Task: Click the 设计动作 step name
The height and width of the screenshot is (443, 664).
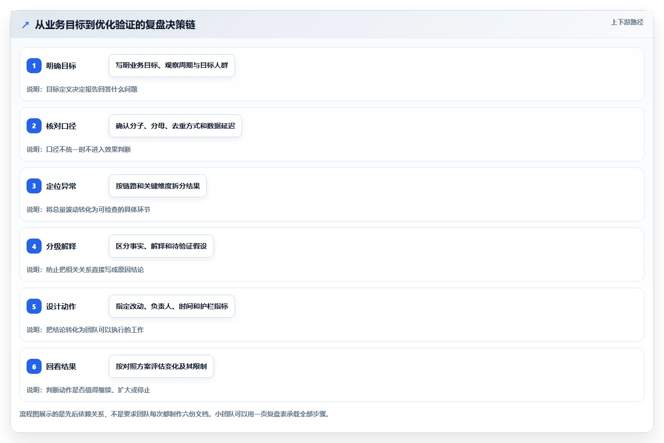Action: [61, 306]
